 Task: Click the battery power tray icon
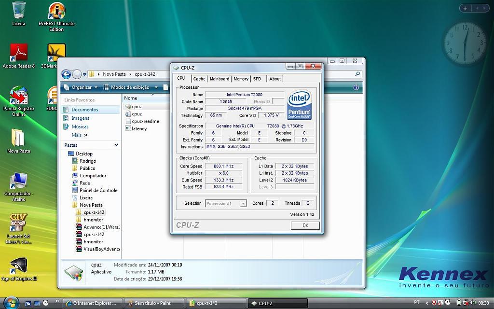tap(459, 303)
